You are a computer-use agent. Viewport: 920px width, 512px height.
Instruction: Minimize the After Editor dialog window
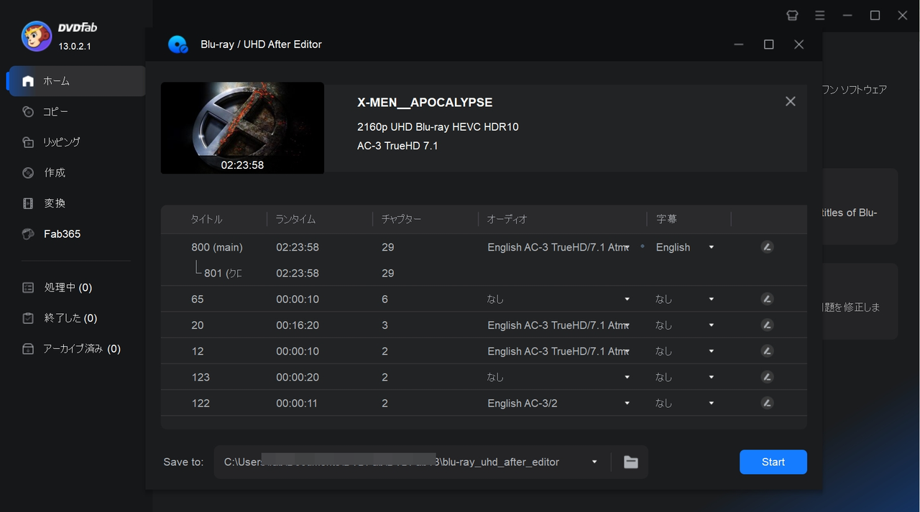pos(739,45)
